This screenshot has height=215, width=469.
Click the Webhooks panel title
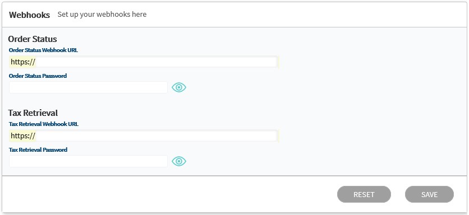pos(29,15)
